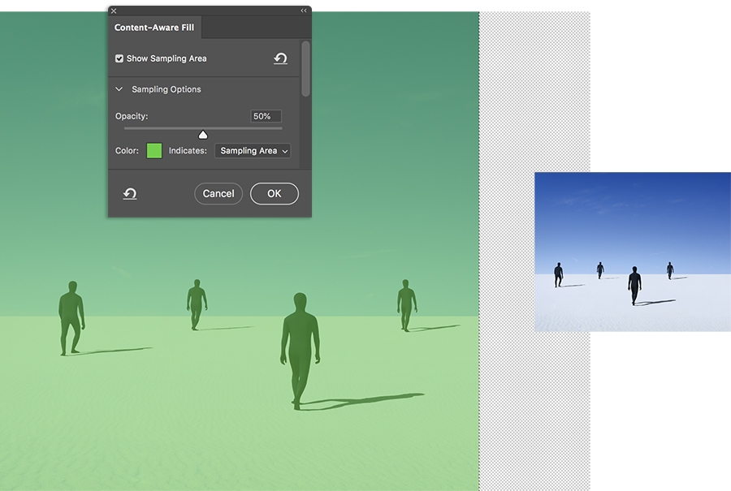The image size is (731, 491).
Task: Confirm the fill by clicking OK
Action: (x=274, y=193)
